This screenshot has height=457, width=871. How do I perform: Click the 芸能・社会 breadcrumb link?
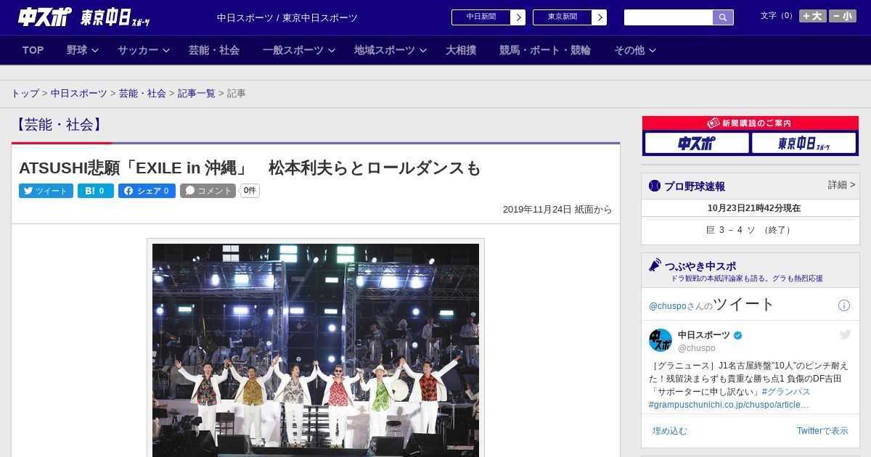coord(142,94)
